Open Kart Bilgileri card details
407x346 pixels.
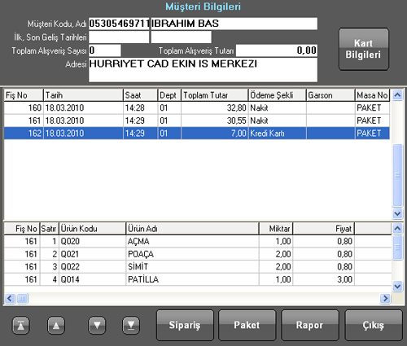coord(364,49)
